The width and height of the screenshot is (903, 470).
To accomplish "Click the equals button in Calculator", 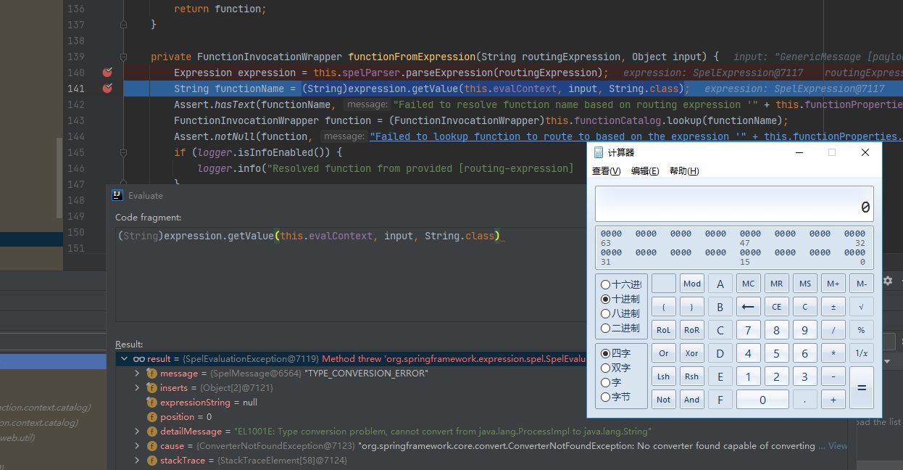I will coord(861,388).
